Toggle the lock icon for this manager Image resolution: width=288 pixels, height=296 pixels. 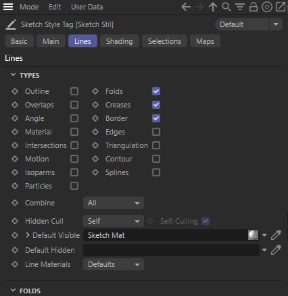(x=254, y=7)
